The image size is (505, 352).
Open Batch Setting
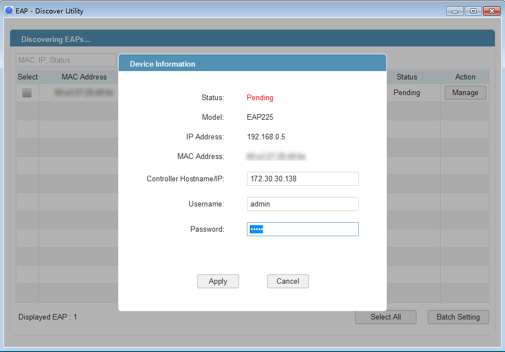(x=458, y=317)
